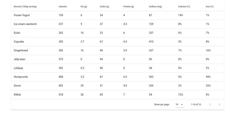Go to the next page chevron
235x132 pixels.
pyautogui.click(x=219, y=104)
